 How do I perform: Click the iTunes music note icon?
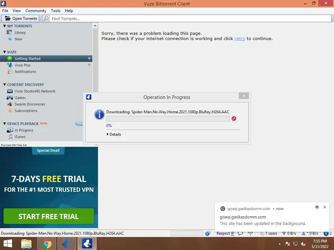point(10,137)
